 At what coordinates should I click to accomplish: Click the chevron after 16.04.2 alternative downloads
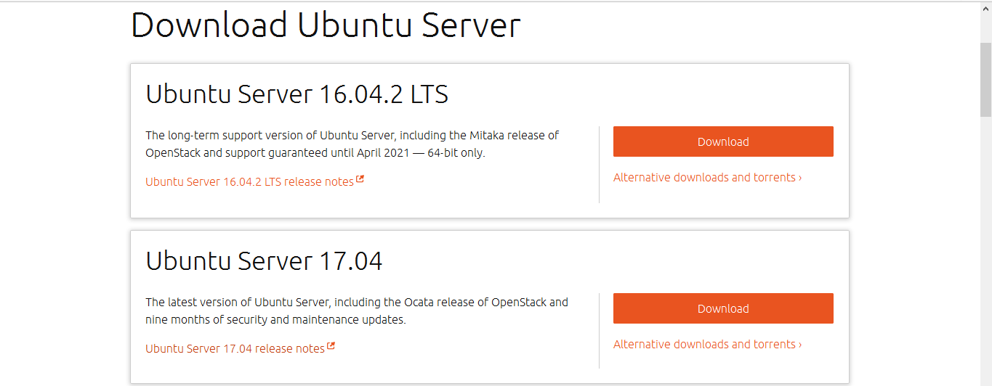click(800, 178)
